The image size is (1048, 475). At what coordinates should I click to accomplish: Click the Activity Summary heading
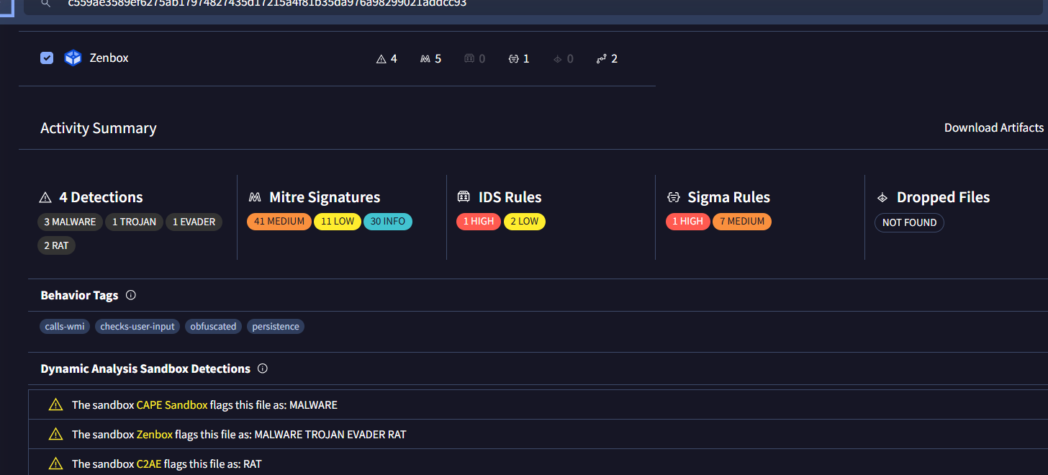point(99,128)
